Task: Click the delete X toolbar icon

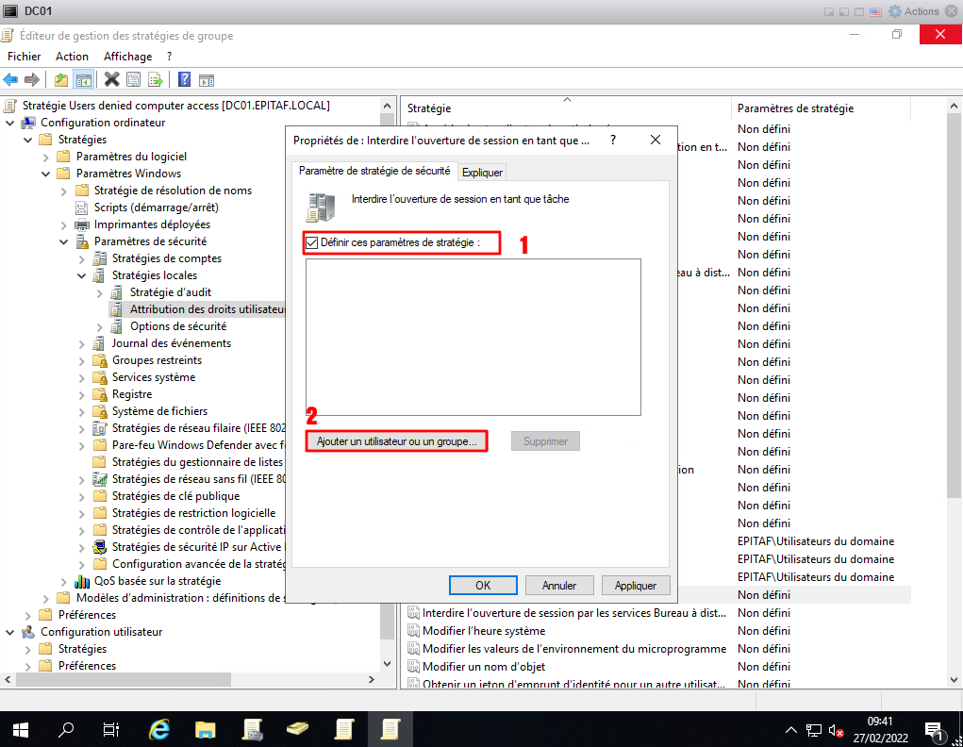Action: pyautogui.click(x=111, y=79)
